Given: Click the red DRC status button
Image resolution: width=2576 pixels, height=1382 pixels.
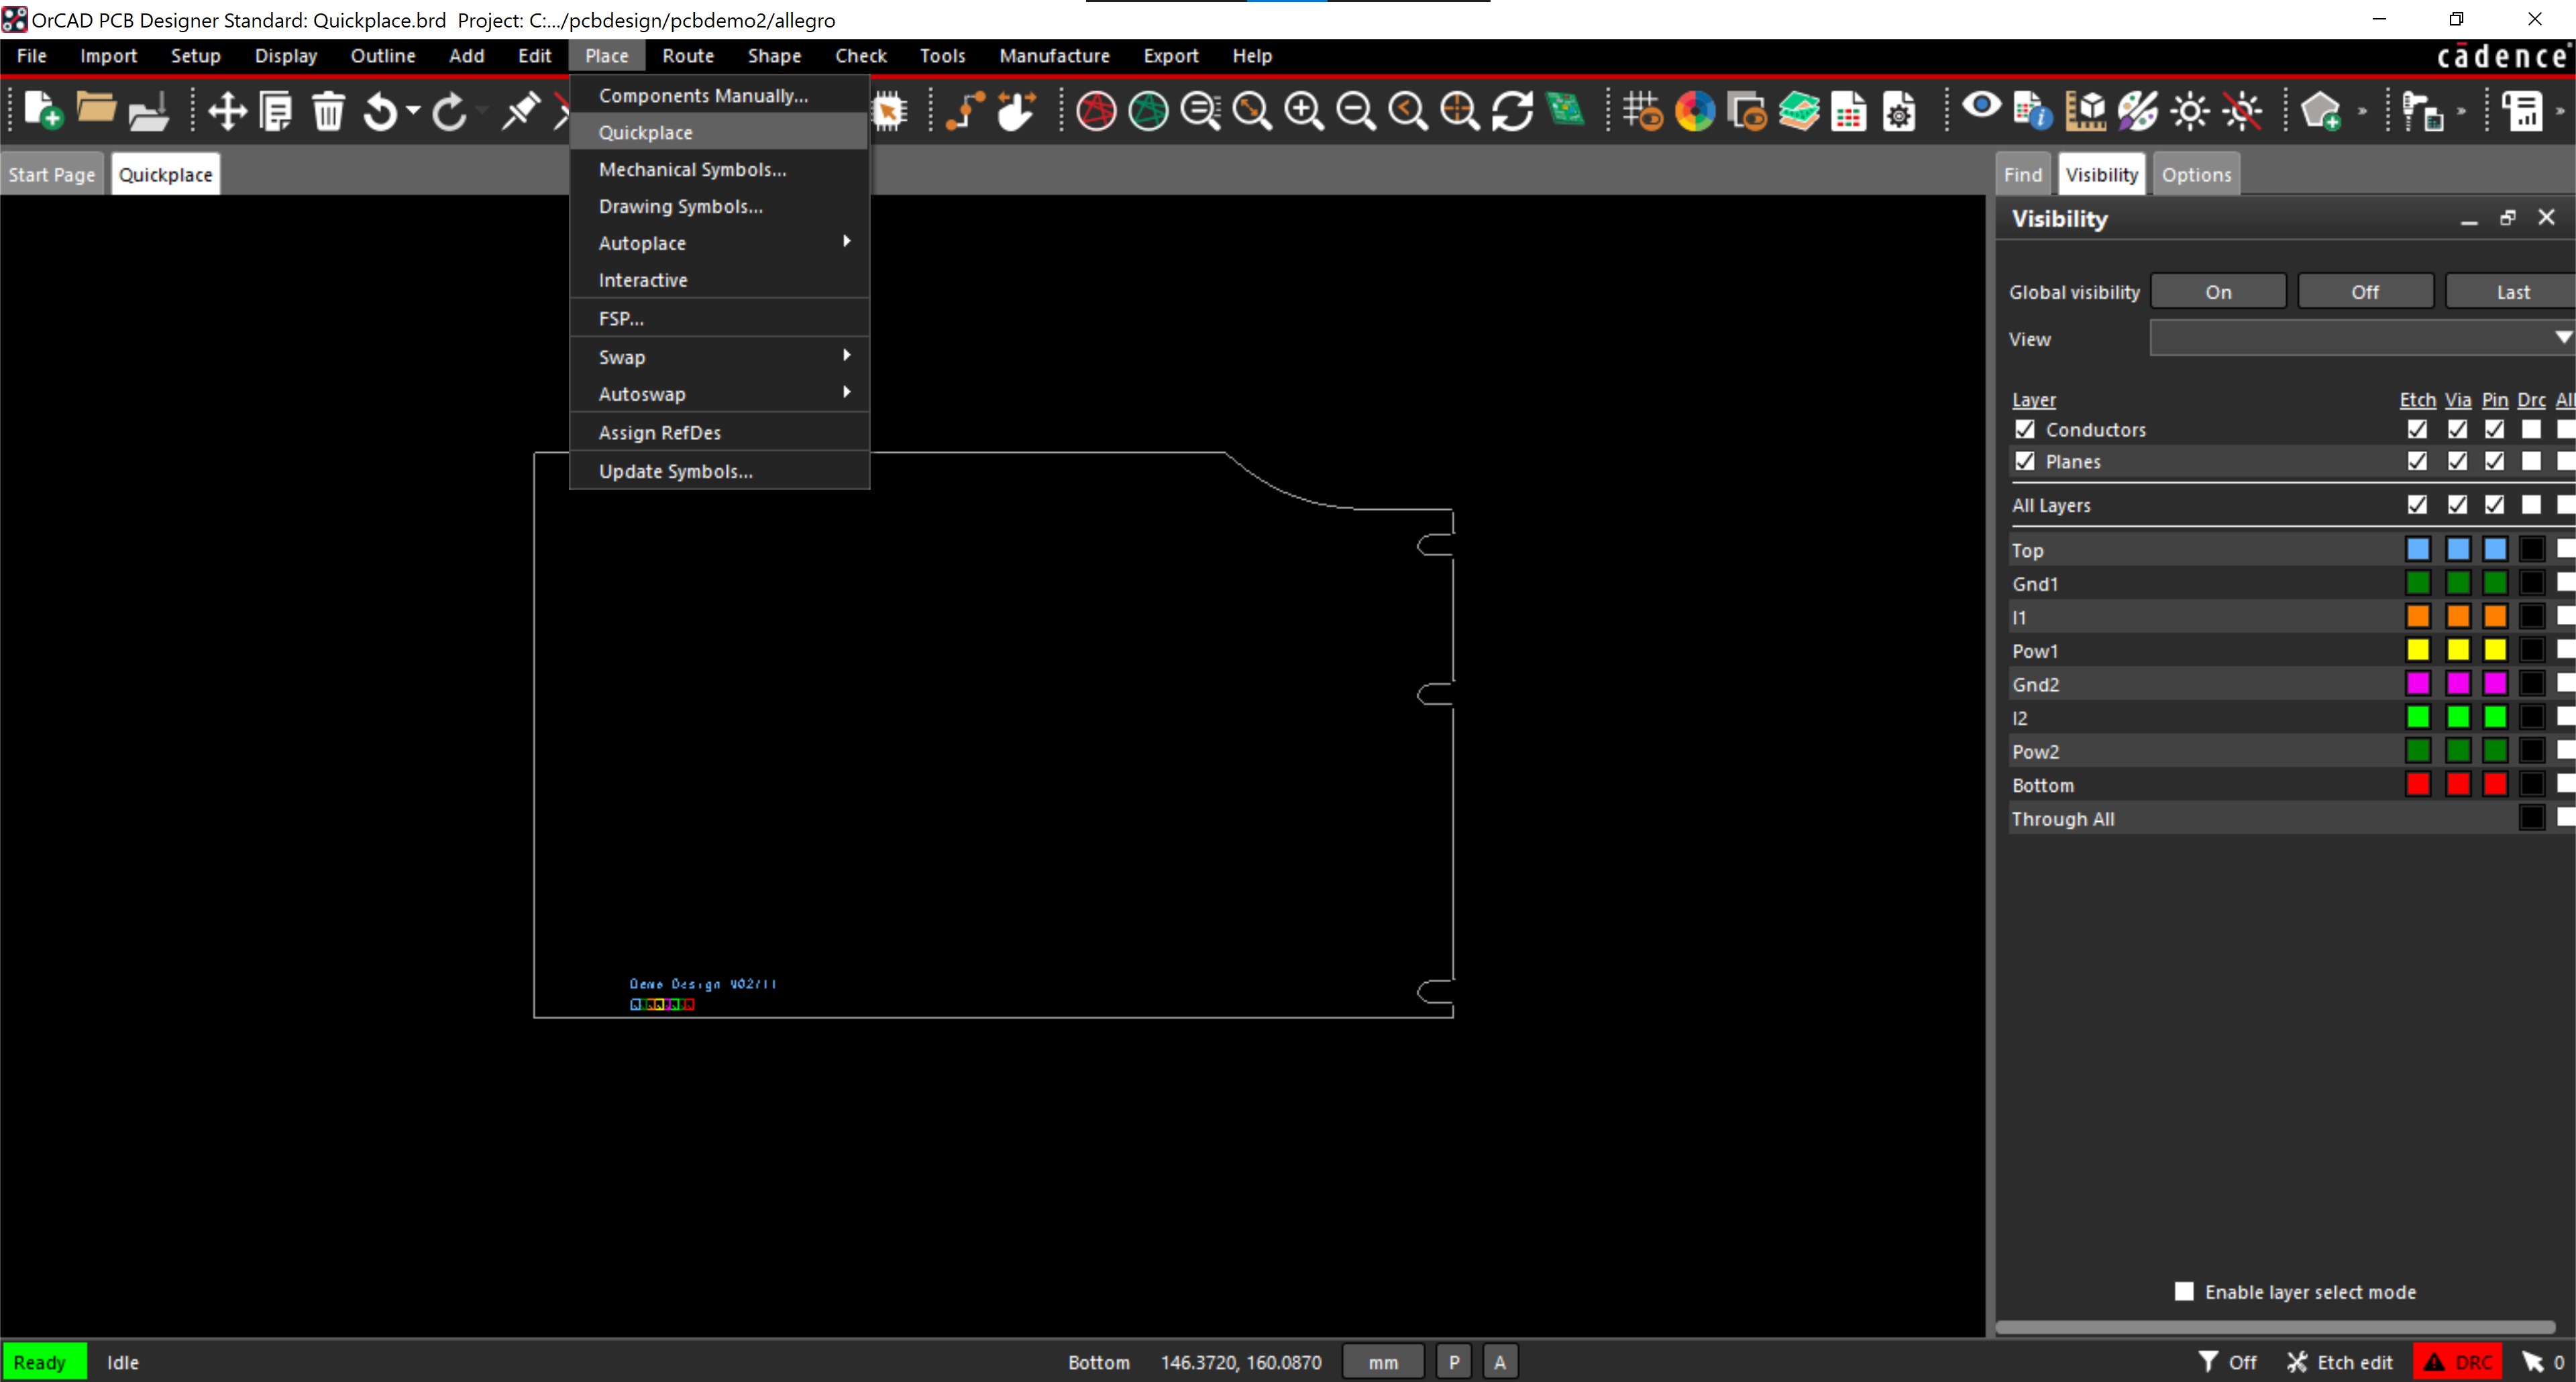Looking at the screenshot, I should (x=2458, y=1362).
